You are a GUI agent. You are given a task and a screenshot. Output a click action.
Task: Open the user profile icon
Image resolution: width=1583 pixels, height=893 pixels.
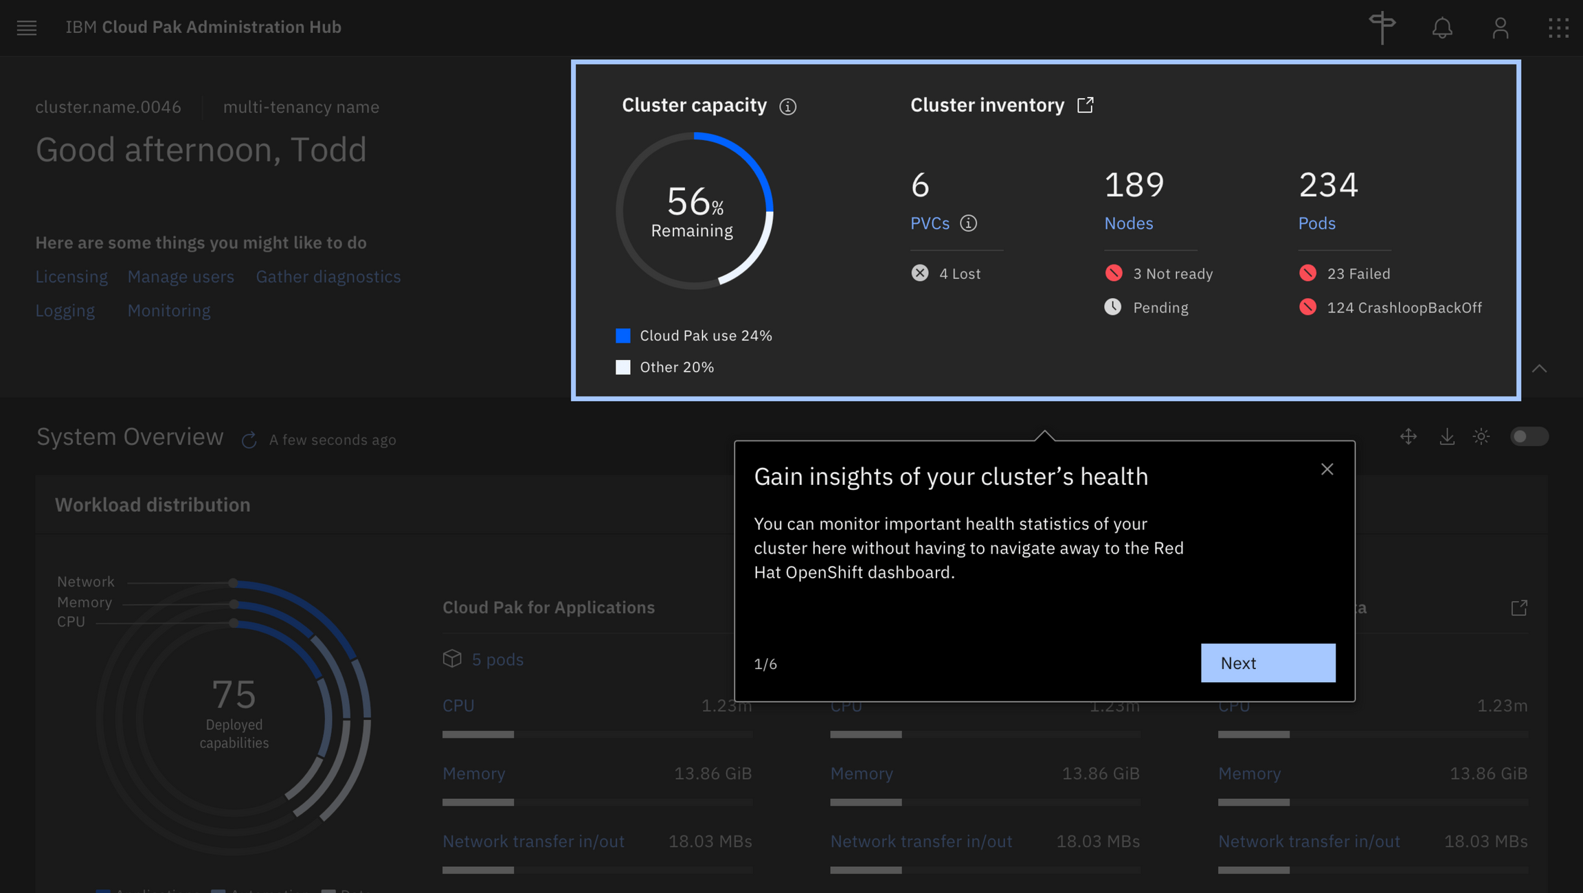coord(1500,27)
